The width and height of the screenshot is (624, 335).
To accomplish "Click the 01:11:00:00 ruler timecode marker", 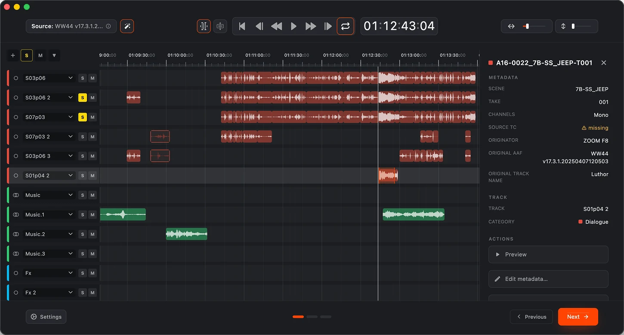I will [x=257, y=55].
